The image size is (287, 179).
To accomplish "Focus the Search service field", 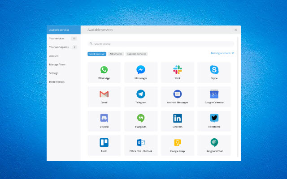I will tap(161, 44).
